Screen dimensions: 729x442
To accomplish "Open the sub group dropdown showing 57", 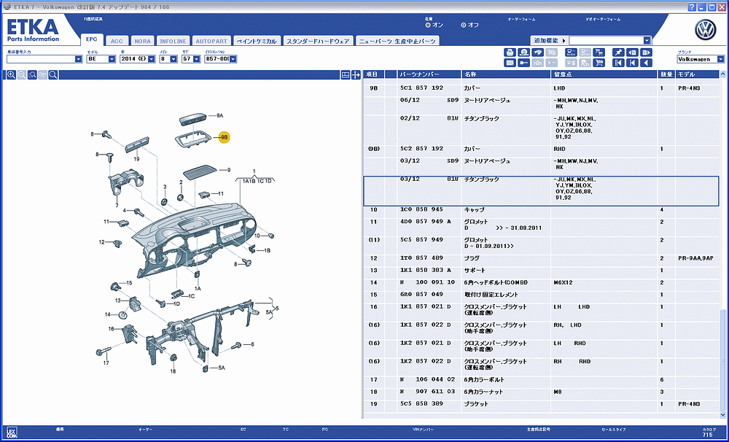I will coord(196,59).
